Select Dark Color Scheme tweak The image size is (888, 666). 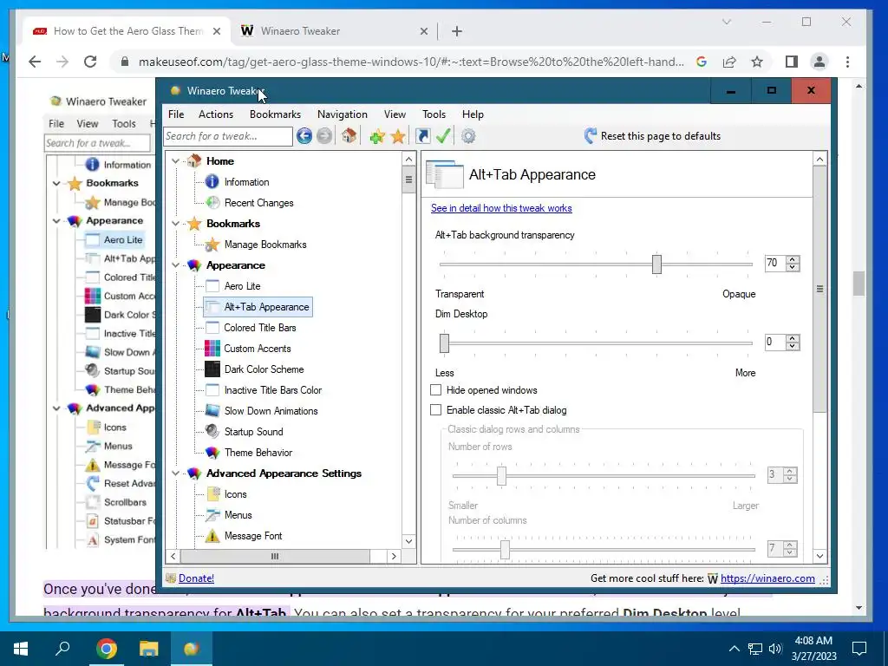264,369
